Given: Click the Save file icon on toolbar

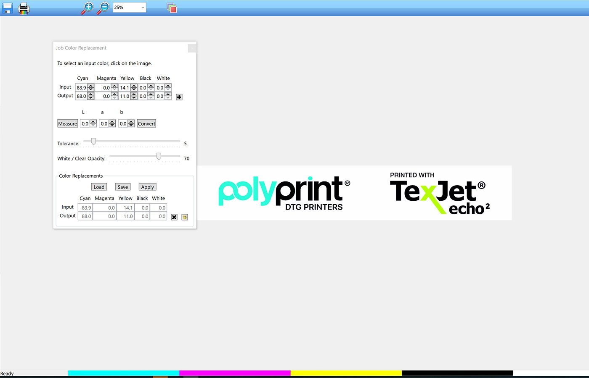Looking at the screenshot, I should (7, 8).
